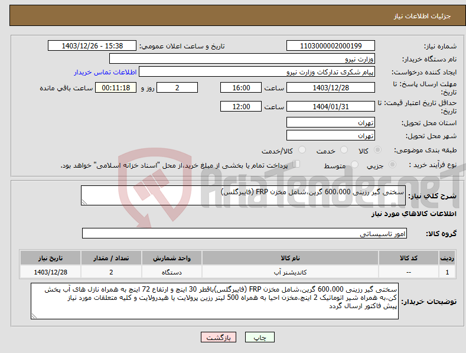
Task: Click the چاپ (print) button
Action: [x=259, y=337]
